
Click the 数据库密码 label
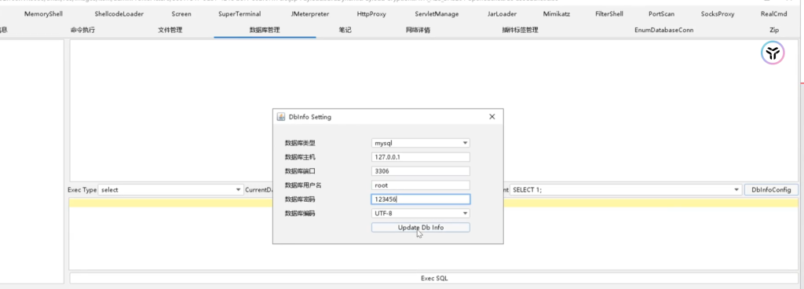point(301,199)
